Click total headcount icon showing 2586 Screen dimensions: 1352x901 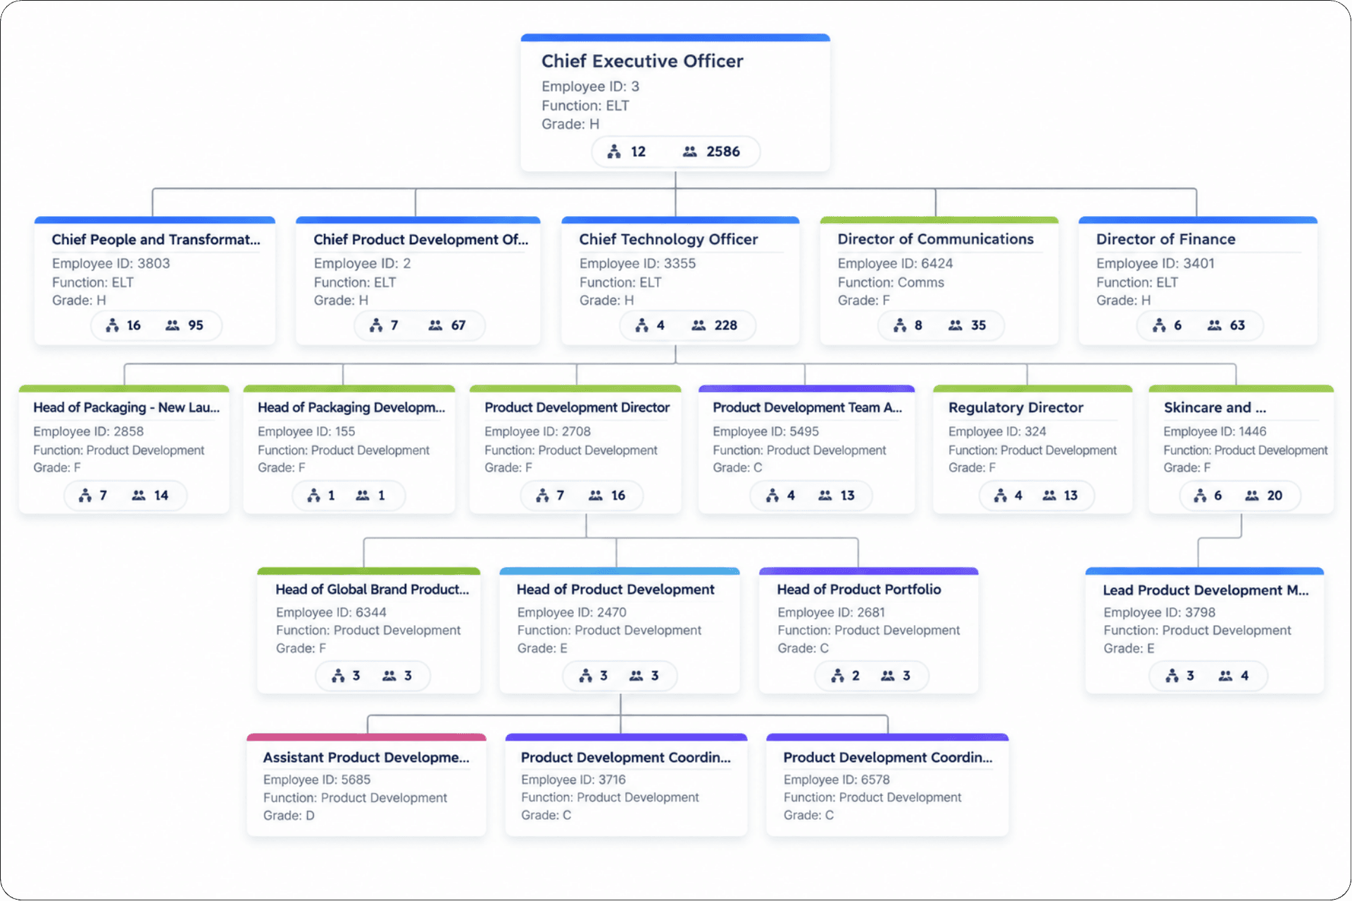pos(690,151)
